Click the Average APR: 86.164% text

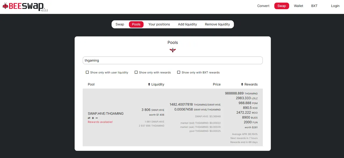click(x=245, y=134)
